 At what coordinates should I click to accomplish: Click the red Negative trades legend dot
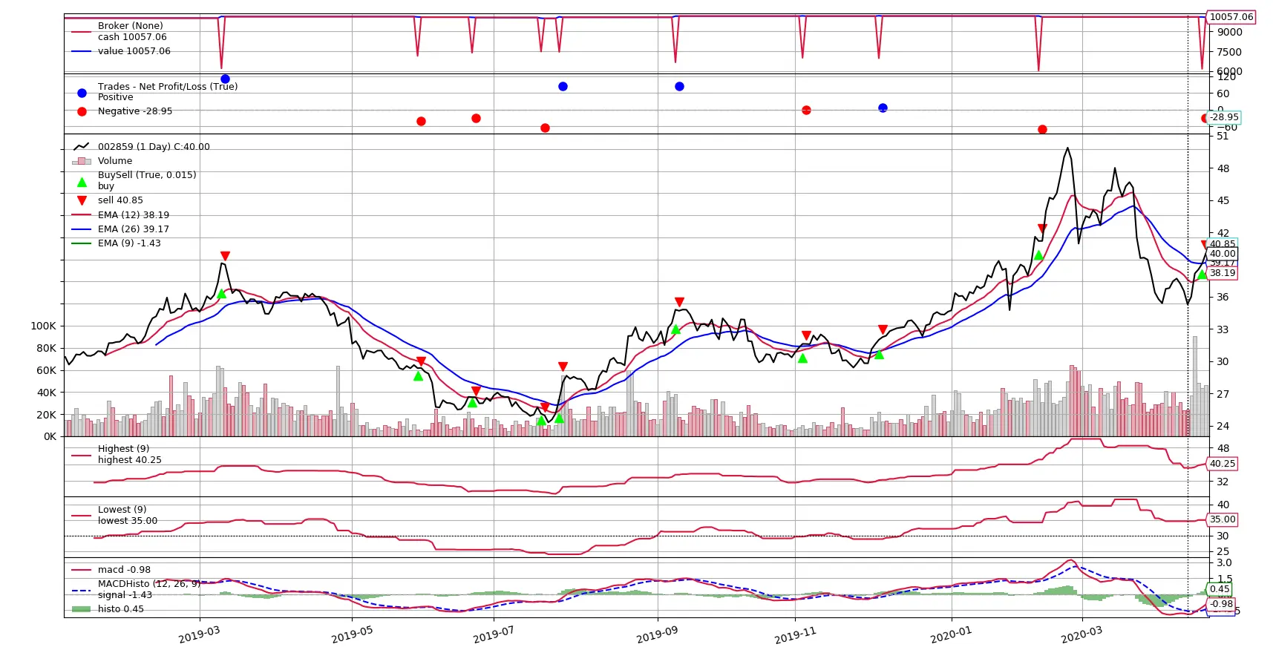pyautogui.click(x=82, y=111)
